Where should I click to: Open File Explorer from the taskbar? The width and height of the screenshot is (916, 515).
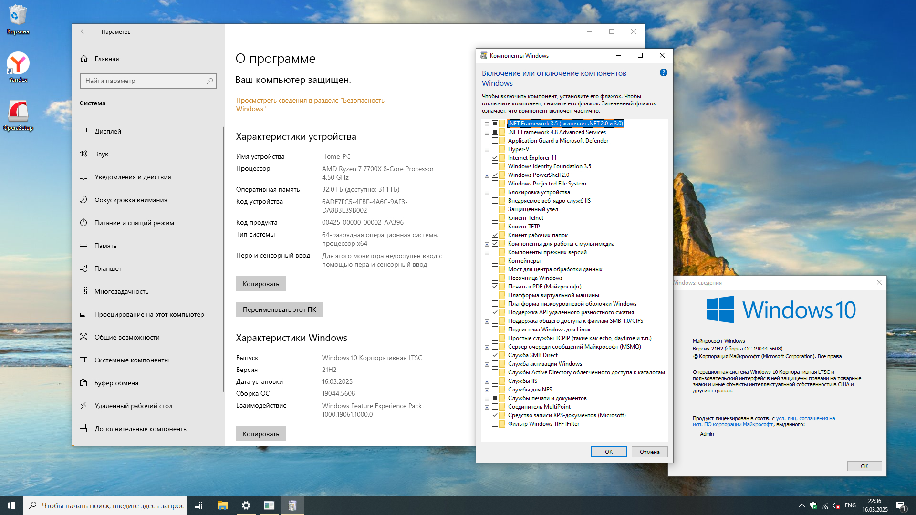[222, 505]
